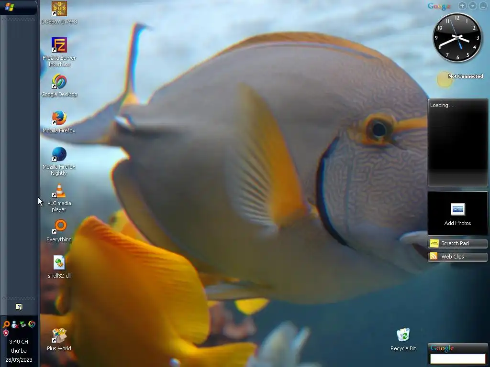Click the Web Clips RSS feed icon
The image size is (490, 367).
(x=434, y=257)
